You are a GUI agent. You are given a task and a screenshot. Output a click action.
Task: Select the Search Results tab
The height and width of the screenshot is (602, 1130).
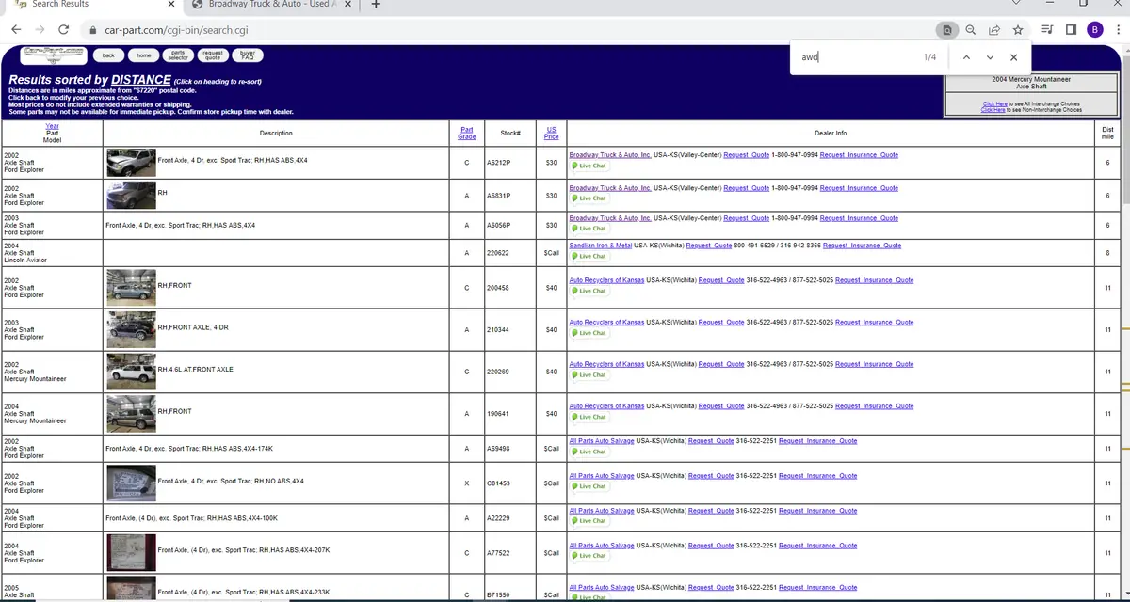[x=89, y=5]
